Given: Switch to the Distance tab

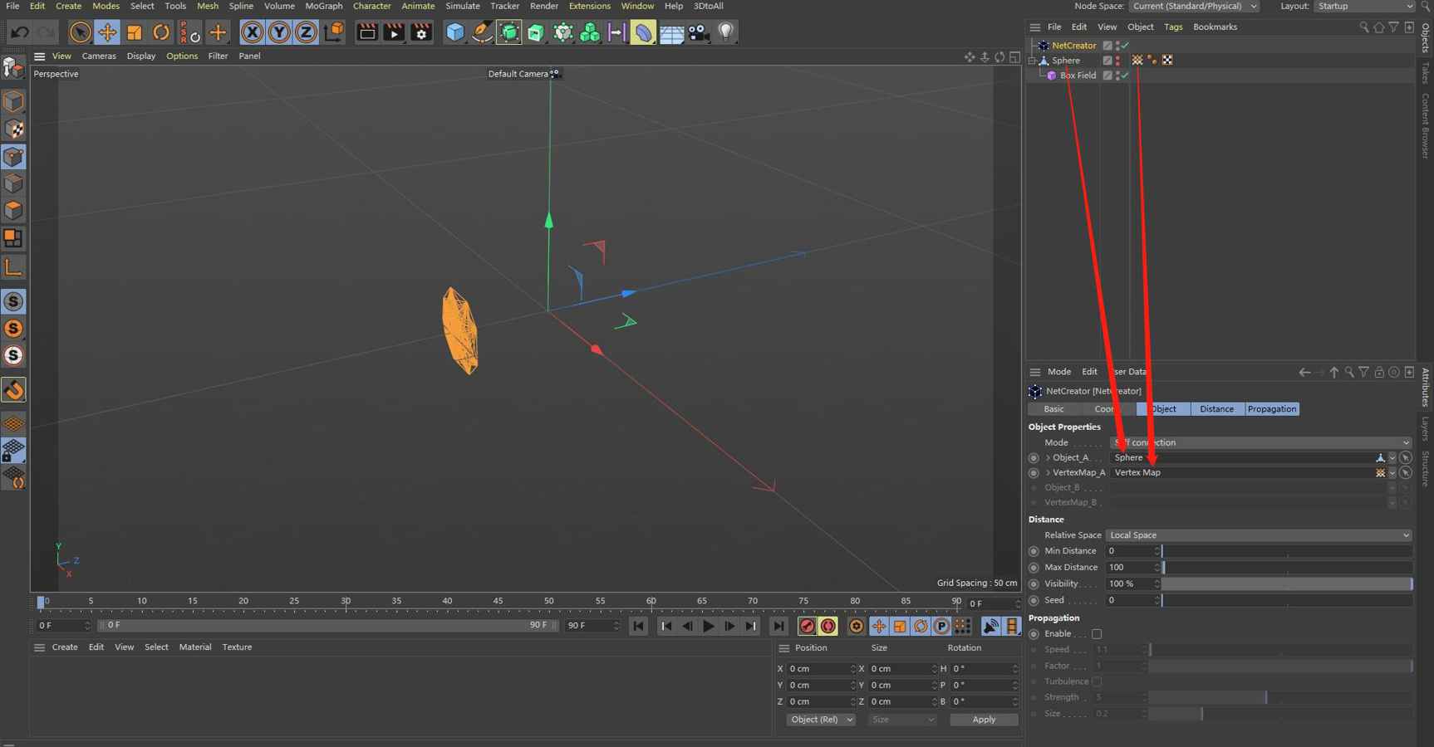Looking at the screenshot, I should click(x=1216, y=409).
